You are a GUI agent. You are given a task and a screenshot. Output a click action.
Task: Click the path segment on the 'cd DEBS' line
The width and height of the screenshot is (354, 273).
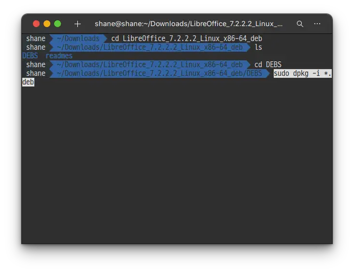(x=150, y=65)
